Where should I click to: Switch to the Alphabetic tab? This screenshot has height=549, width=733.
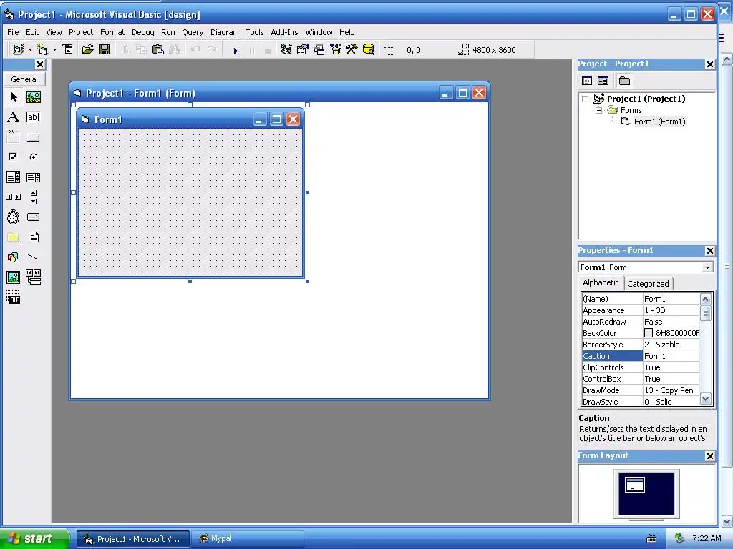[x=601, y=282]
